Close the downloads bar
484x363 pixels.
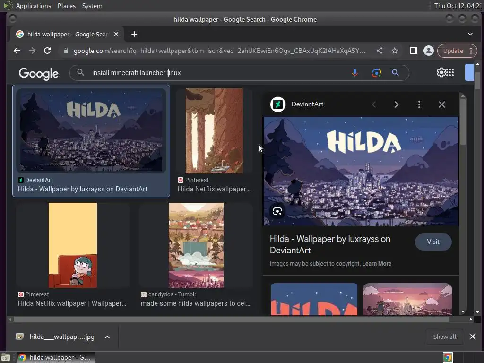[x=472, y=337]
